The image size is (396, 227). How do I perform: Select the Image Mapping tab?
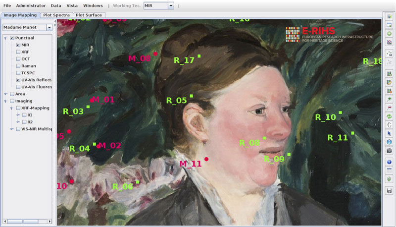pyautogui.click(x=20, y=15)
